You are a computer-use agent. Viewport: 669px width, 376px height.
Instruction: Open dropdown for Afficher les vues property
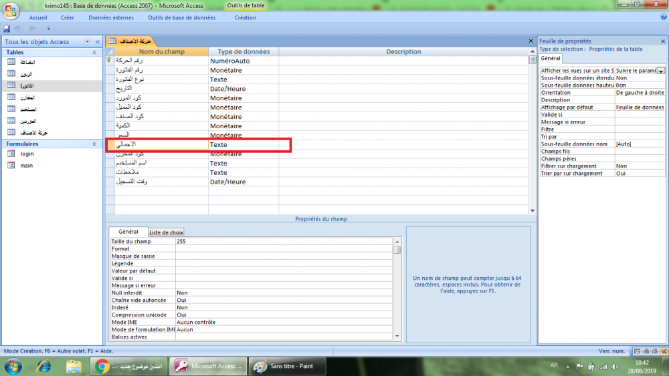[x=661, y=70]
